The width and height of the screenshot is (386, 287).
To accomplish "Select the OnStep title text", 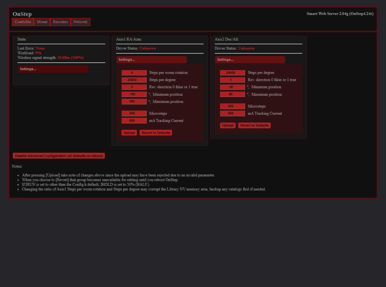I will pos(22,14).
